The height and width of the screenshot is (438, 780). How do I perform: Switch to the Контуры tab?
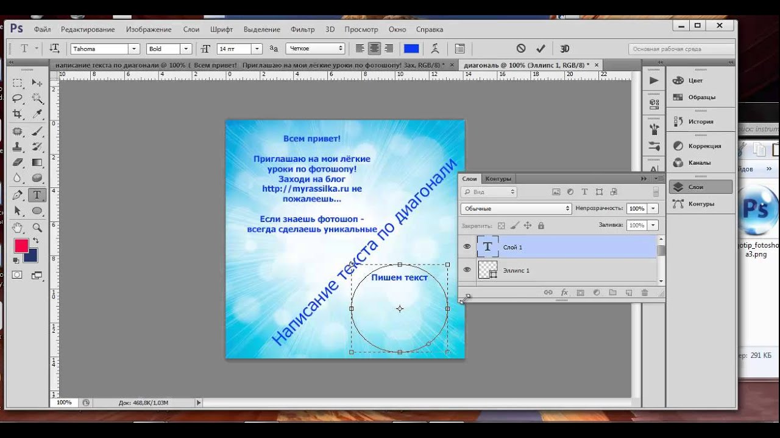(x=498, y=178)
